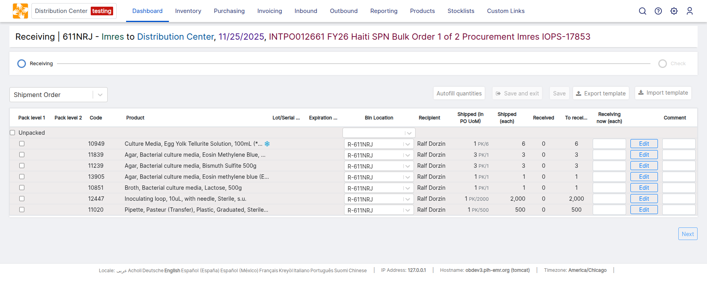
Task: Expand the Shipment Order dropdown
Action: [x=100, y=95]
